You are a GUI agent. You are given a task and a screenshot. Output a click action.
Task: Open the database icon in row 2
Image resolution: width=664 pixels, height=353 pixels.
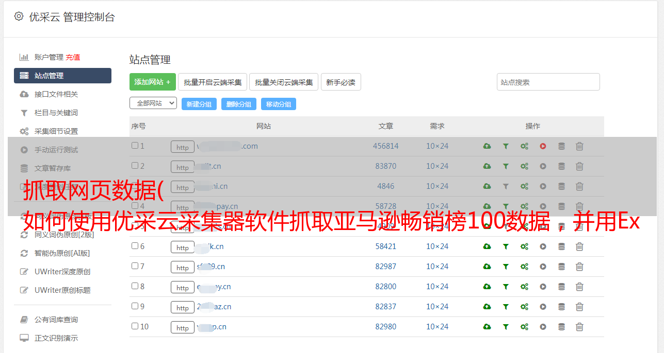[561, 166]
